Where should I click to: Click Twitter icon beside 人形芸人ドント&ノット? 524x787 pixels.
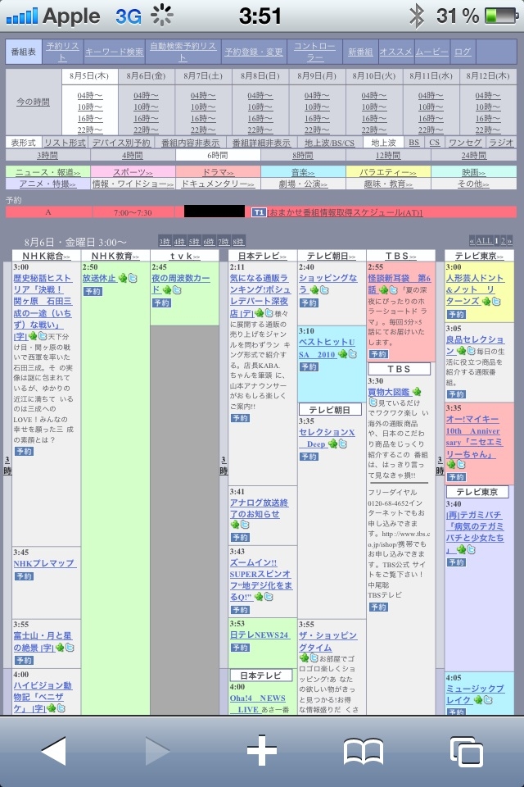496,301
